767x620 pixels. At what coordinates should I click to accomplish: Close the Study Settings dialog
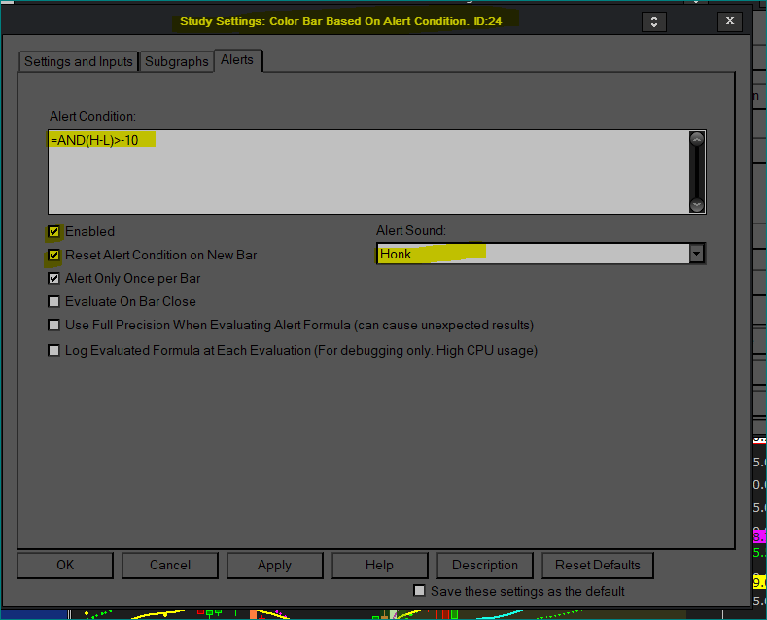[x=730, y=21]
